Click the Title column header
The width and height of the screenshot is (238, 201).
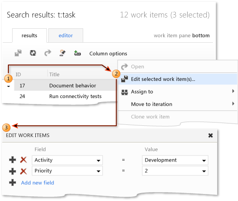click(54, 74)
